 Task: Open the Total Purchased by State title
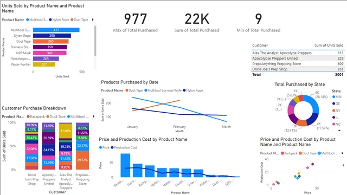300,84
